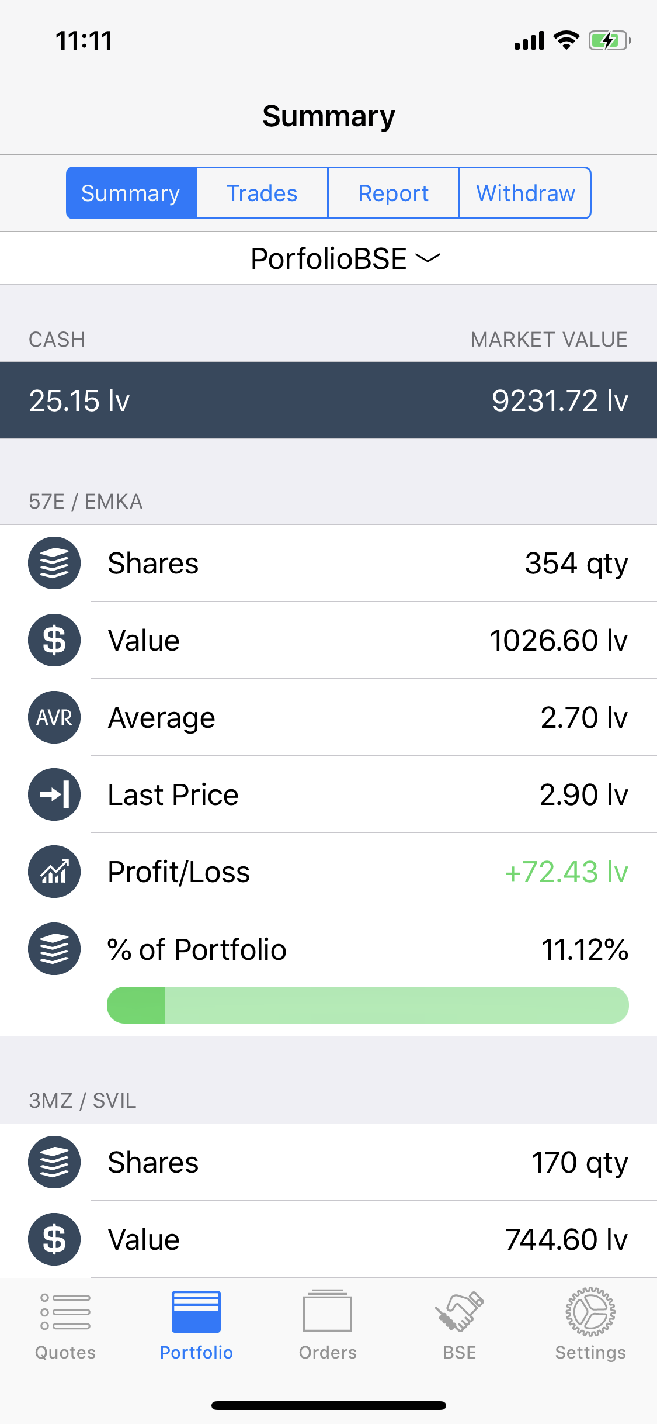Tap the Orders tray icon
Screen dimensions: 657x1424
point(328,1312)
